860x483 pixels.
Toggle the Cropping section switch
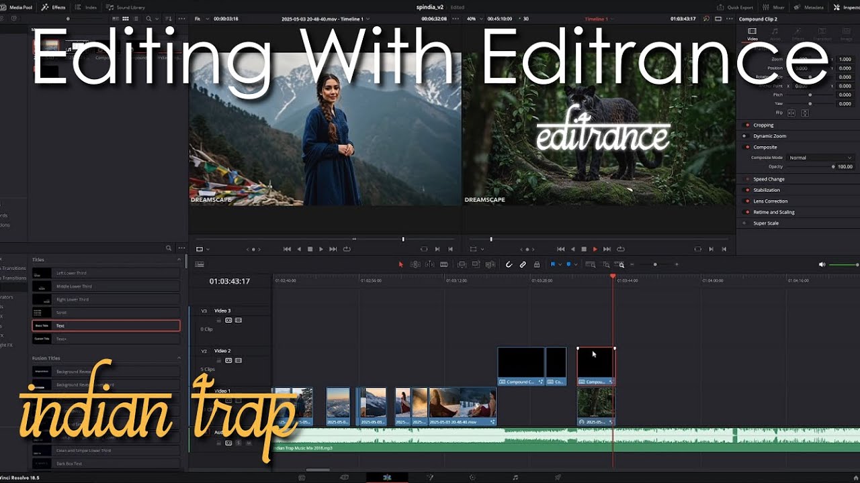tap(746, 125)
